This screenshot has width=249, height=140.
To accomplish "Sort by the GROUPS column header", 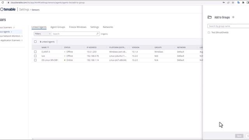I will click(x=158, y=47).
